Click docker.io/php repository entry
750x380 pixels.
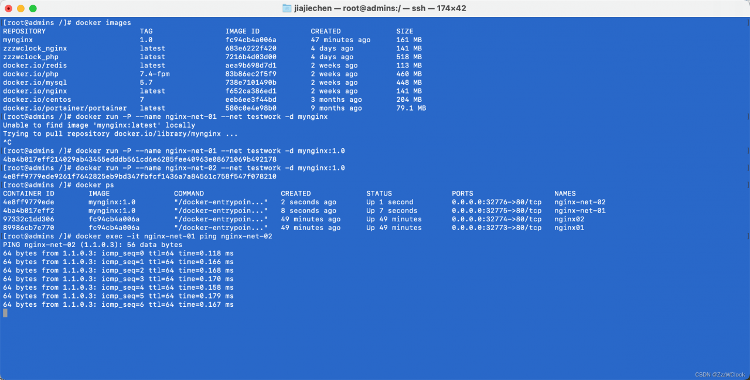(30, 74)
